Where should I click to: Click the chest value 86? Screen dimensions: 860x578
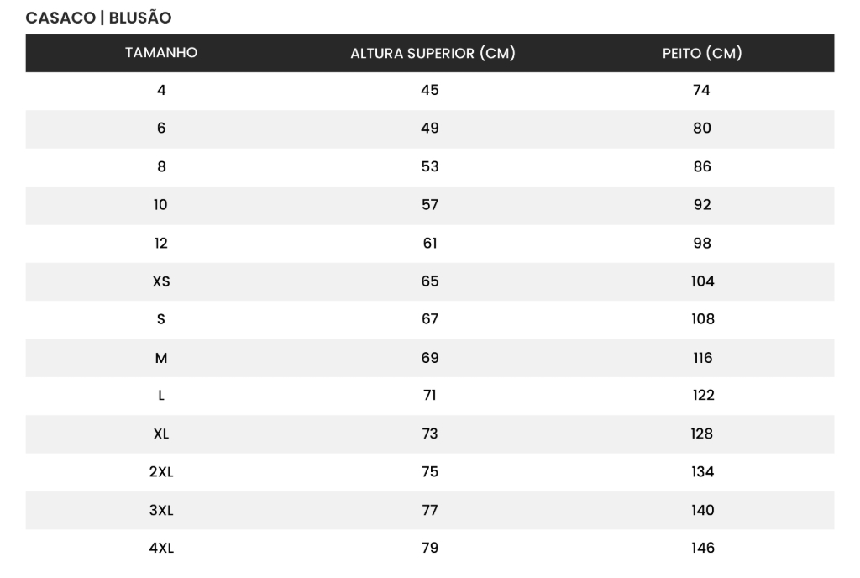click(702, 166)
